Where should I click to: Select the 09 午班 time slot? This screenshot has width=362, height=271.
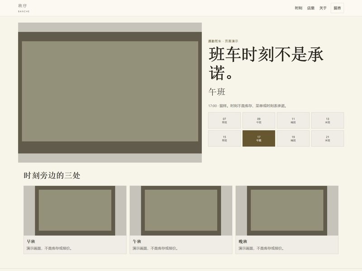[x=259, y=121]
